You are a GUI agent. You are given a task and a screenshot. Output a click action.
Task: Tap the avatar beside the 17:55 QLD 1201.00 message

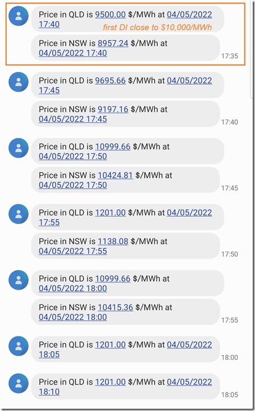pyautogui.click(x=19, y=214)
